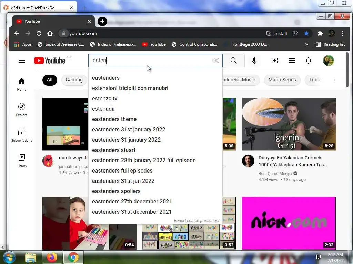The width and height of the screenshot is (353, 264).
Task: Select the All filter chip
Action: pyautogui.click(x=50, y=80)
